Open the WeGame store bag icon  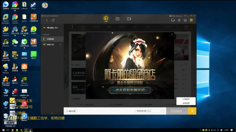(117, 19)
